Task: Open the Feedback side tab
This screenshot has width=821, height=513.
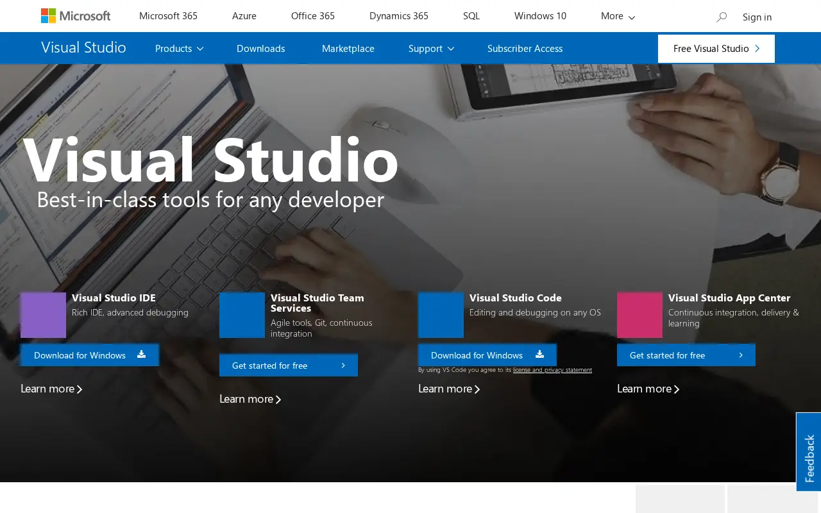Action: pos(809,451)
